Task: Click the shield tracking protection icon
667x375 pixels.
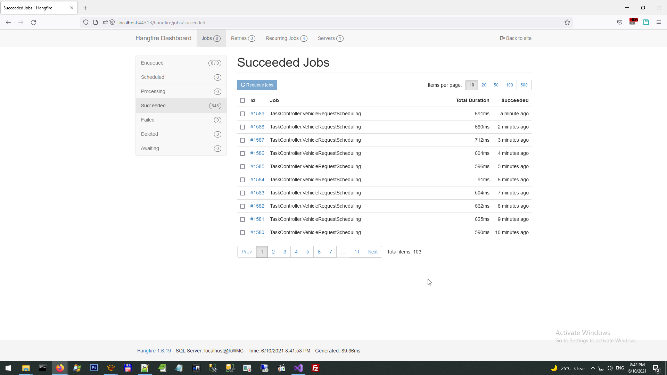Action: click(x=86, y=23)
